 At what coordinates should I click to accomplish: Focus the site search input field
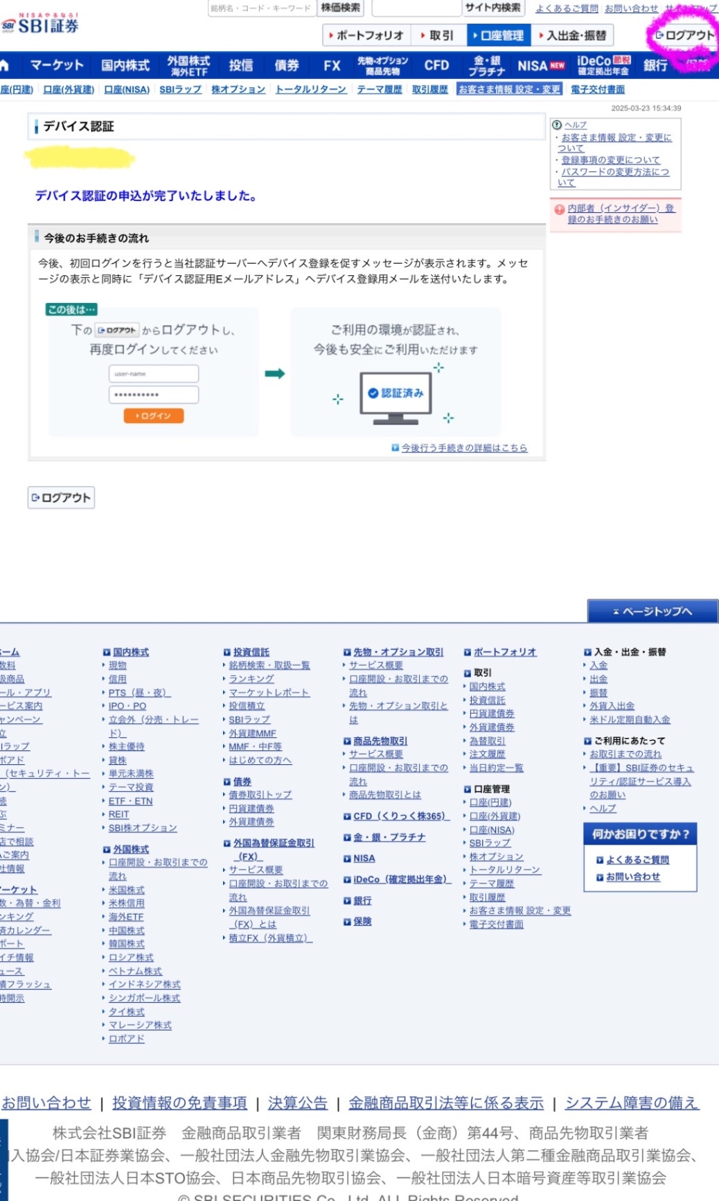click(416, 8)
